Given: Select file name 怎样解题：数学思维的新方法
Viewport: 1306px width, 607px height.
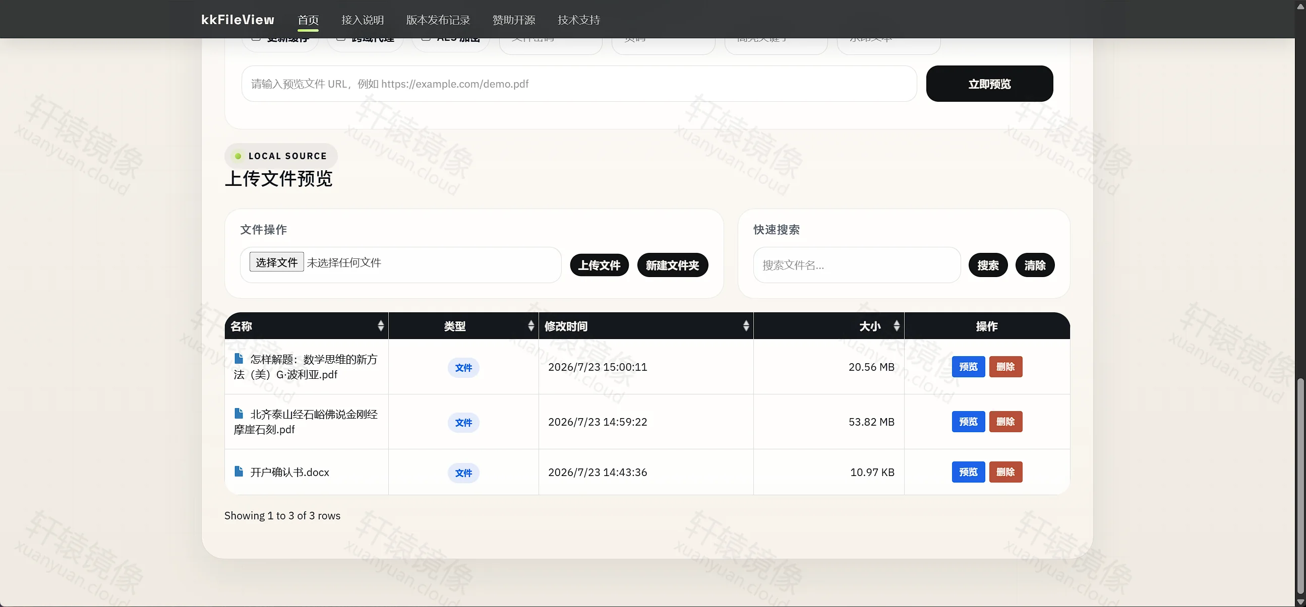Looking at the screenshot, I should (306, 367).
